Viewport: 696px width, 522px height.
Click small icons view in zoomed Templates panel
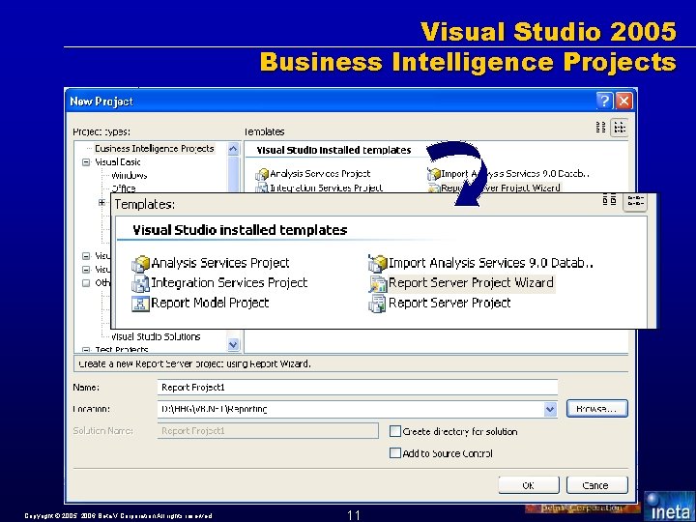635,201
